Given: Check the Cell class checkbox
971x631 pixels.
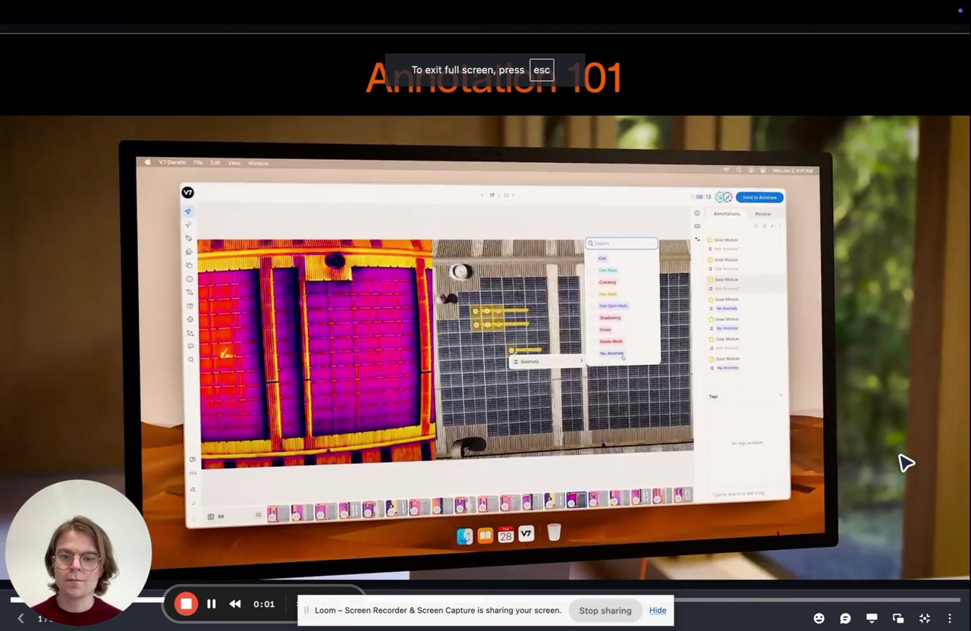Looking at the screenshot, I should point(593,259).
